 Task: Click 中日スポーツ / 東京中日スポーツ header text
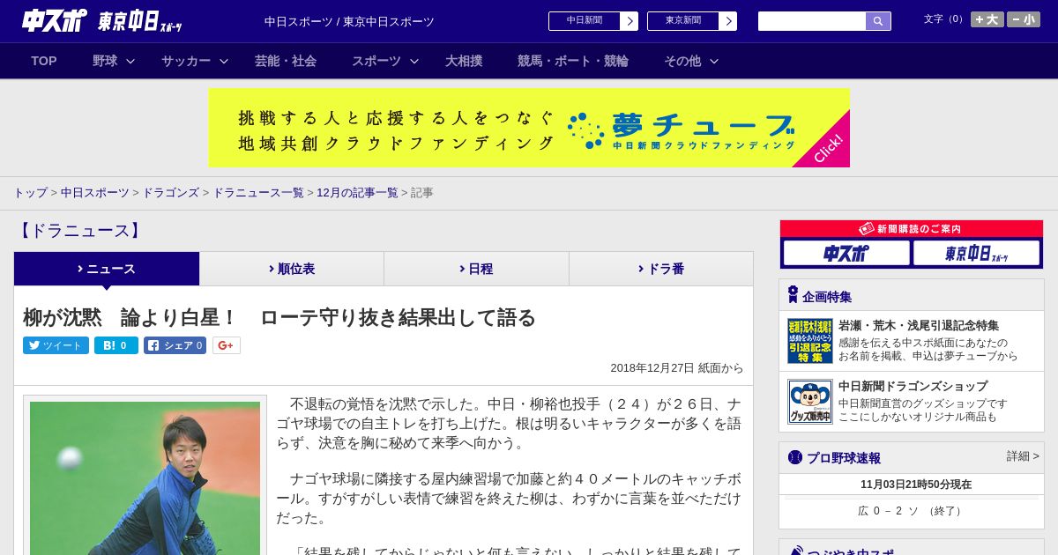349,21
